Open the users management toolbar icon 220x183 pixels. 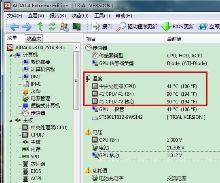click(x=64, y=27)
